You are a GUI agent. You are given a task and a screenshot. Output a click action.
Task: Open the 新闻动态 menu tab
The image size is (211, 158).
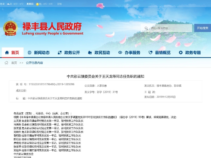point(42,52)
